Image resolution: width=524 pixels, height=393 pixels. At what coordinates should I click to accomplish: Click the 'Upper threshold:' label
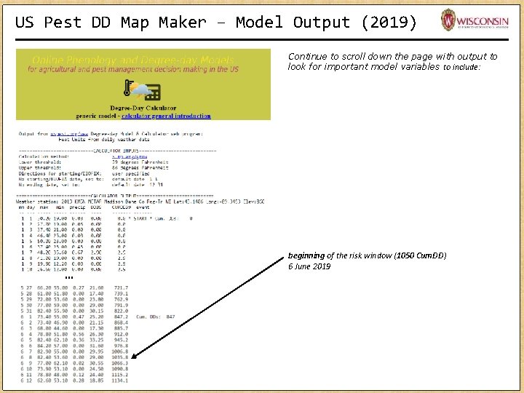(x=40, y=168)
